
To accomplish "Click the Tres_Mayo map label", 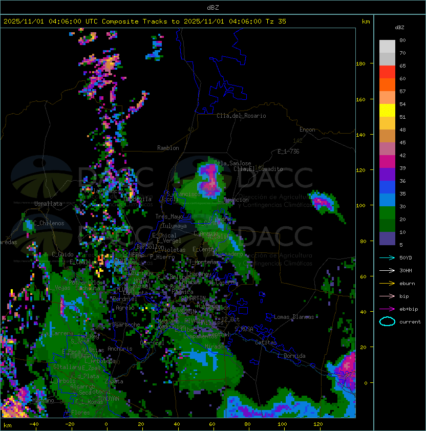I will 169,217.
